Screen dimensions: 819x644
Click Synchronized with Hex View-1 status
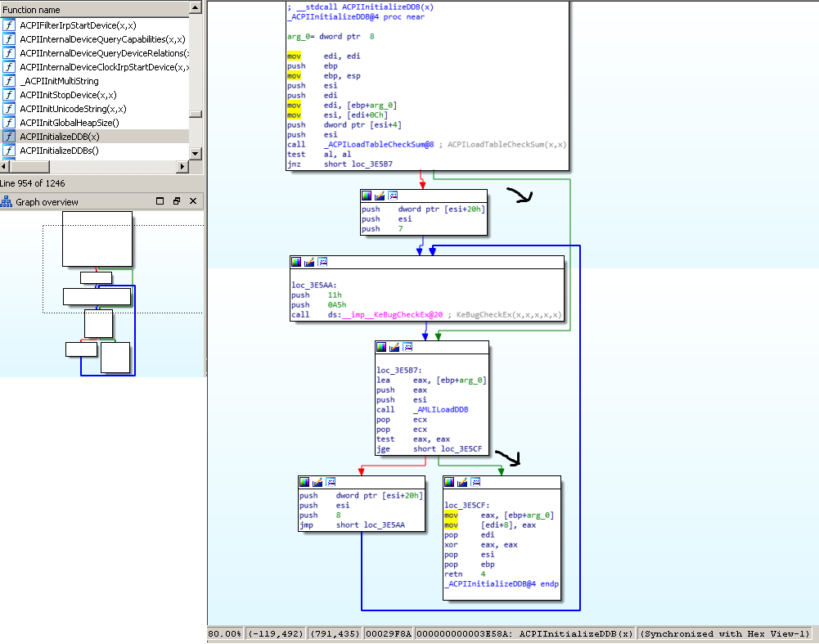[725, 633]
